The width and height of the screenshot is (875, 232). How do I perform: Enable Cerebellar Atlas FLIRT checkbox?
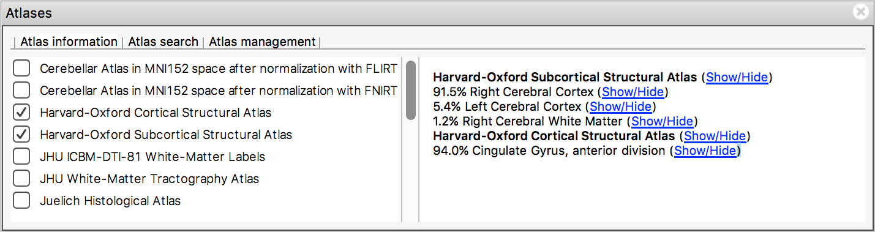click(x=21, y=69)
